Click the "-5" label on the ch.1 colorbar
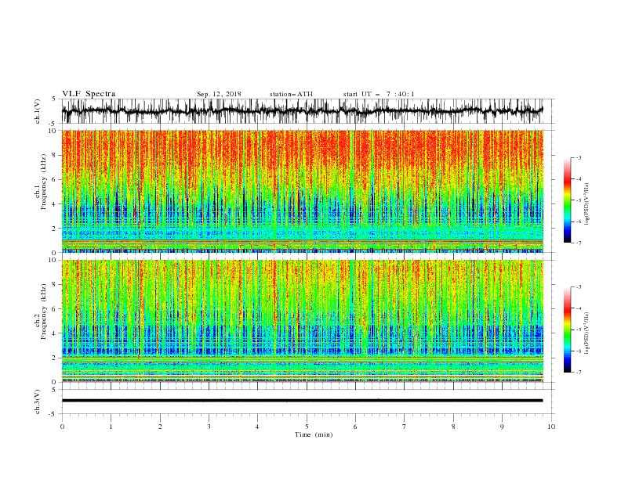The image size is (621, 479). (x=579, y=200)
